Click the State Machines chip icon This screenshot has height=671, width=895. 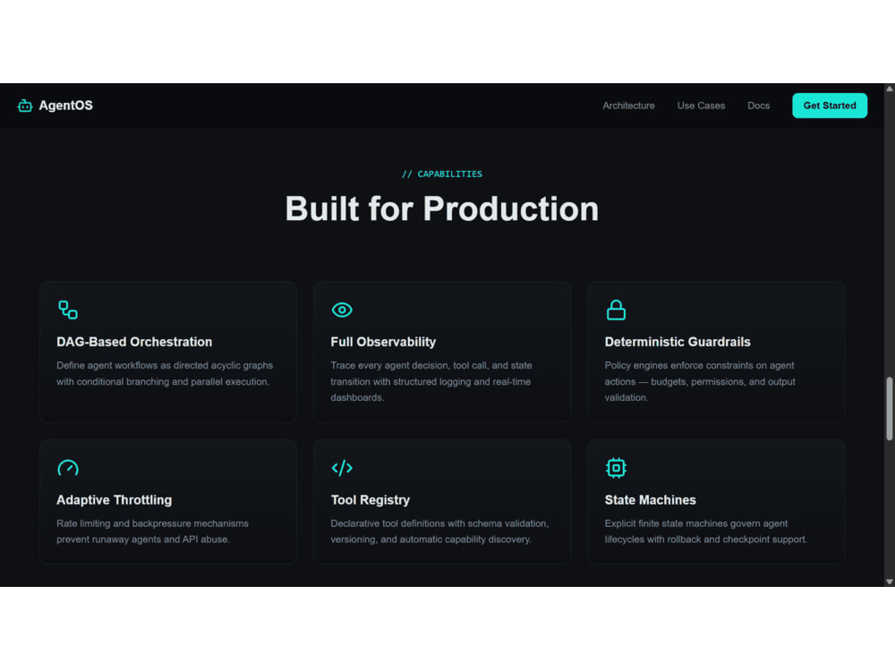[x=616, y=468]
